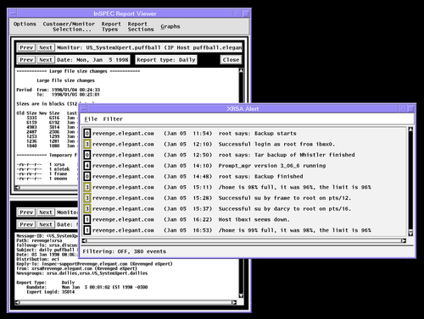This screenshot has height=319, width=424.
Task: Click the XRSA Alert title bar
Action: (x=243, y=108)
